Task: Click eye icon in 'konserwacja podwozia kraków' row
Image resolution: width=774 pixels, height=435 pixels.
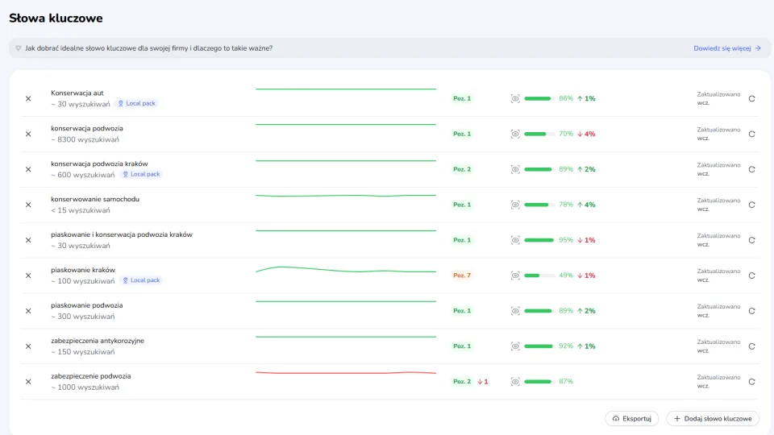Action: 515,169
